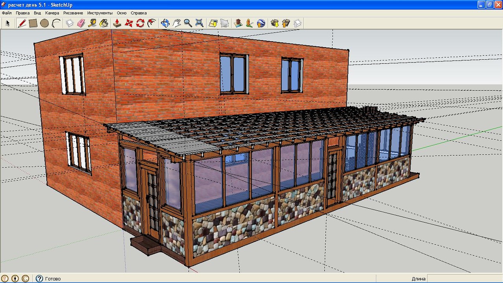
Task: Pick the Line pencil tool
Action: pos(22,23)
